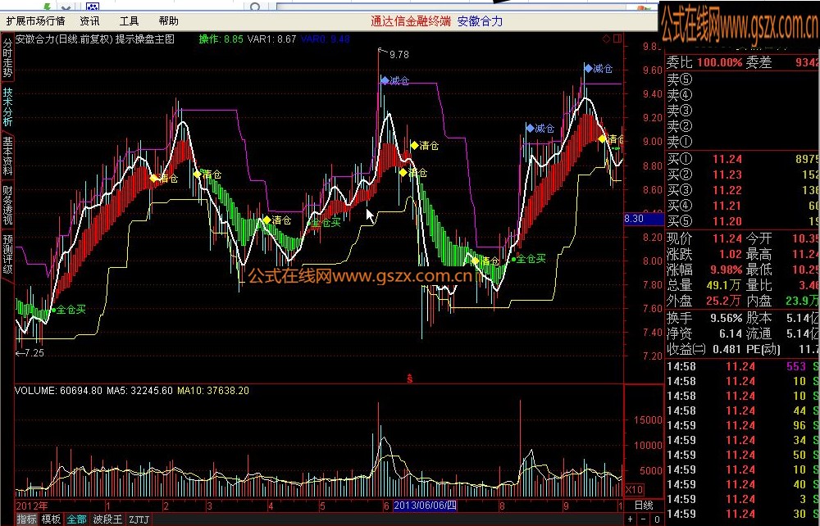820x526 pixels.
Task: Click the diamond icon at chart top-right
Action: [x=606, y=39]
